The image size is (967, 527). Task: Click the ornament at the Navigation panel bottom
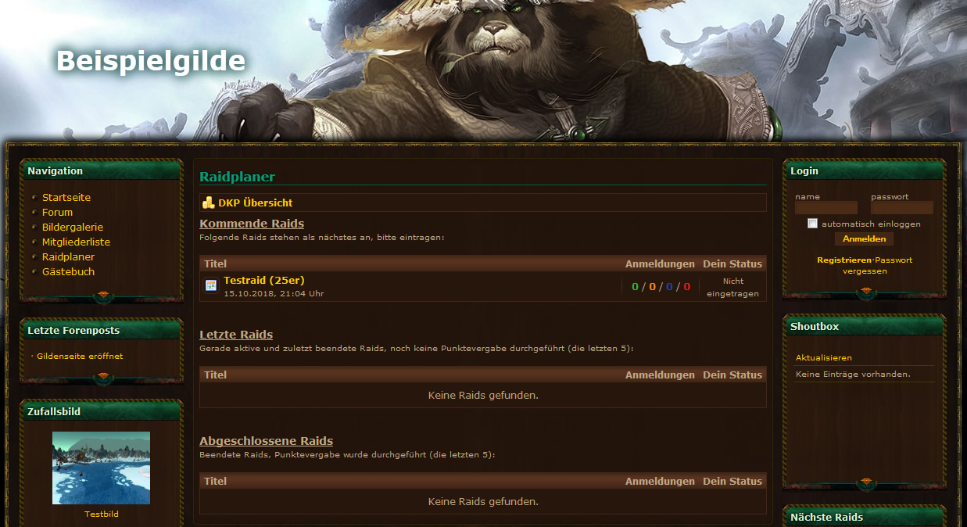coord(103,297)
